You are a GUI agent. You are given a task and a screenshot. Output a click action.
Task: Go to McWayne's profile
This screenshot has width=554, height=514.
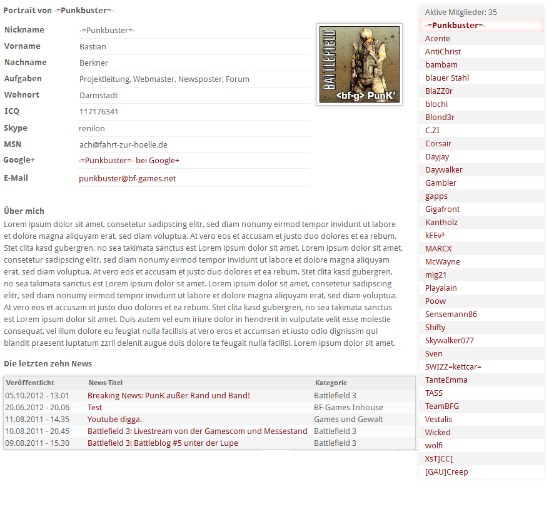coord(442,262)
